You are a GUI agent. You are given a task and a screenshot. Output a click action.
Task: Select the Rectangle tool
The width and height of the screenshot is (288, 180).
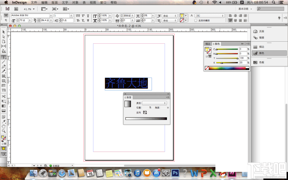[3, 81]
